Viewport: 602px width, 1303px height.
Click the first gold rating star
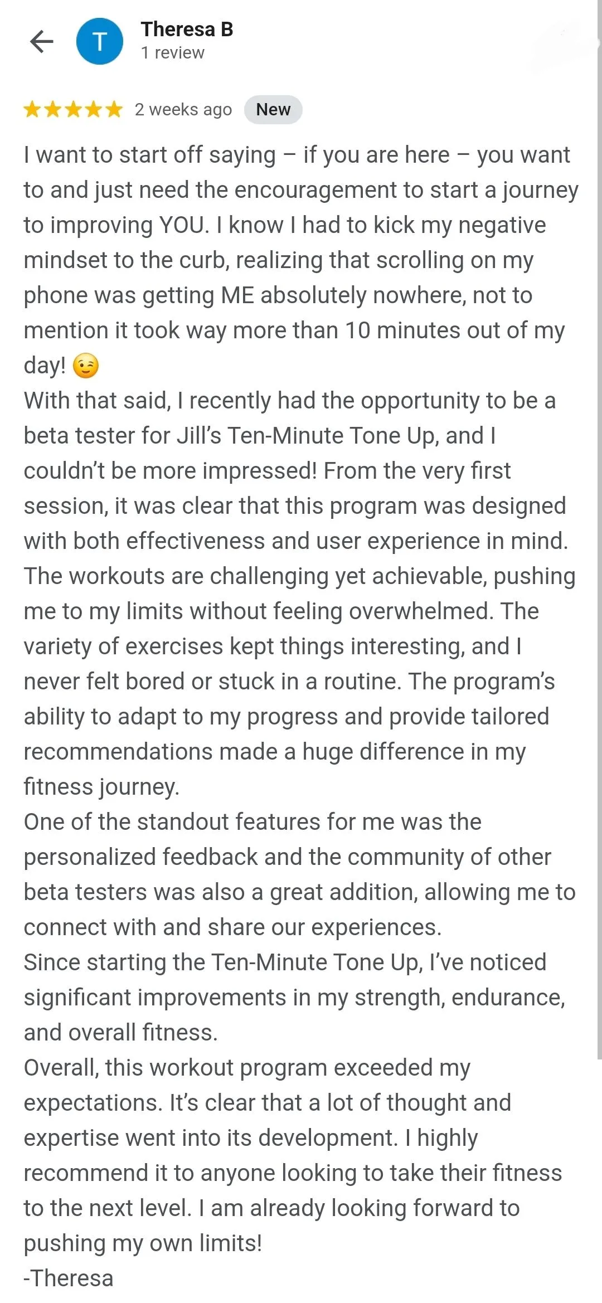click(32, 109)
